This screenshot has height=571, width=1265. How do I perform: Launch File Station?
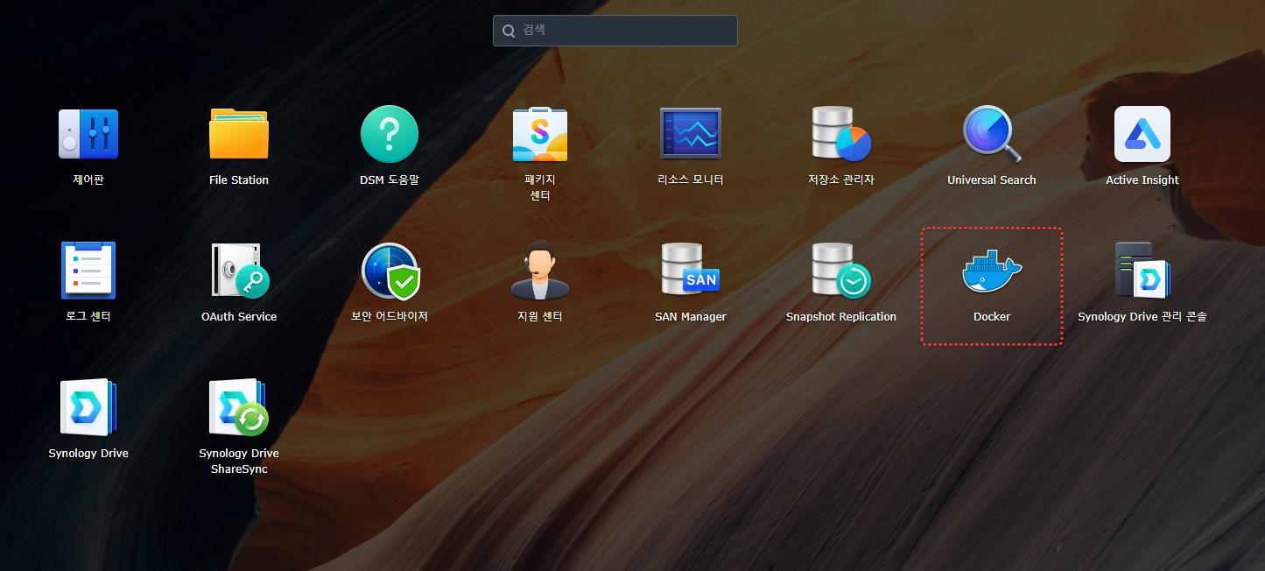tap(238, 133)
